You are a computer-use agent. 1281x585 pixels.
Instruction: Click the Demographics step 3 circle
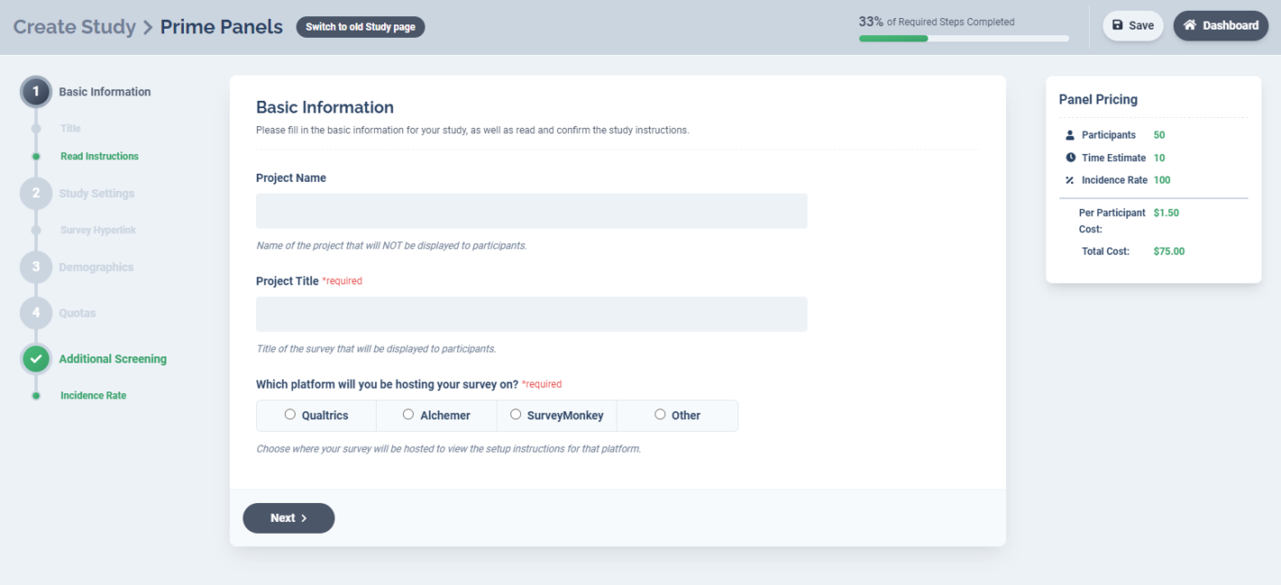[x=36, y=266]
